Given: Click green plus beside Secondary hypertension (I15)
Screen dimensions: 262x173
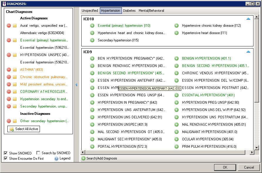Looking at the screenshot, I should click(x=92, y=40).
